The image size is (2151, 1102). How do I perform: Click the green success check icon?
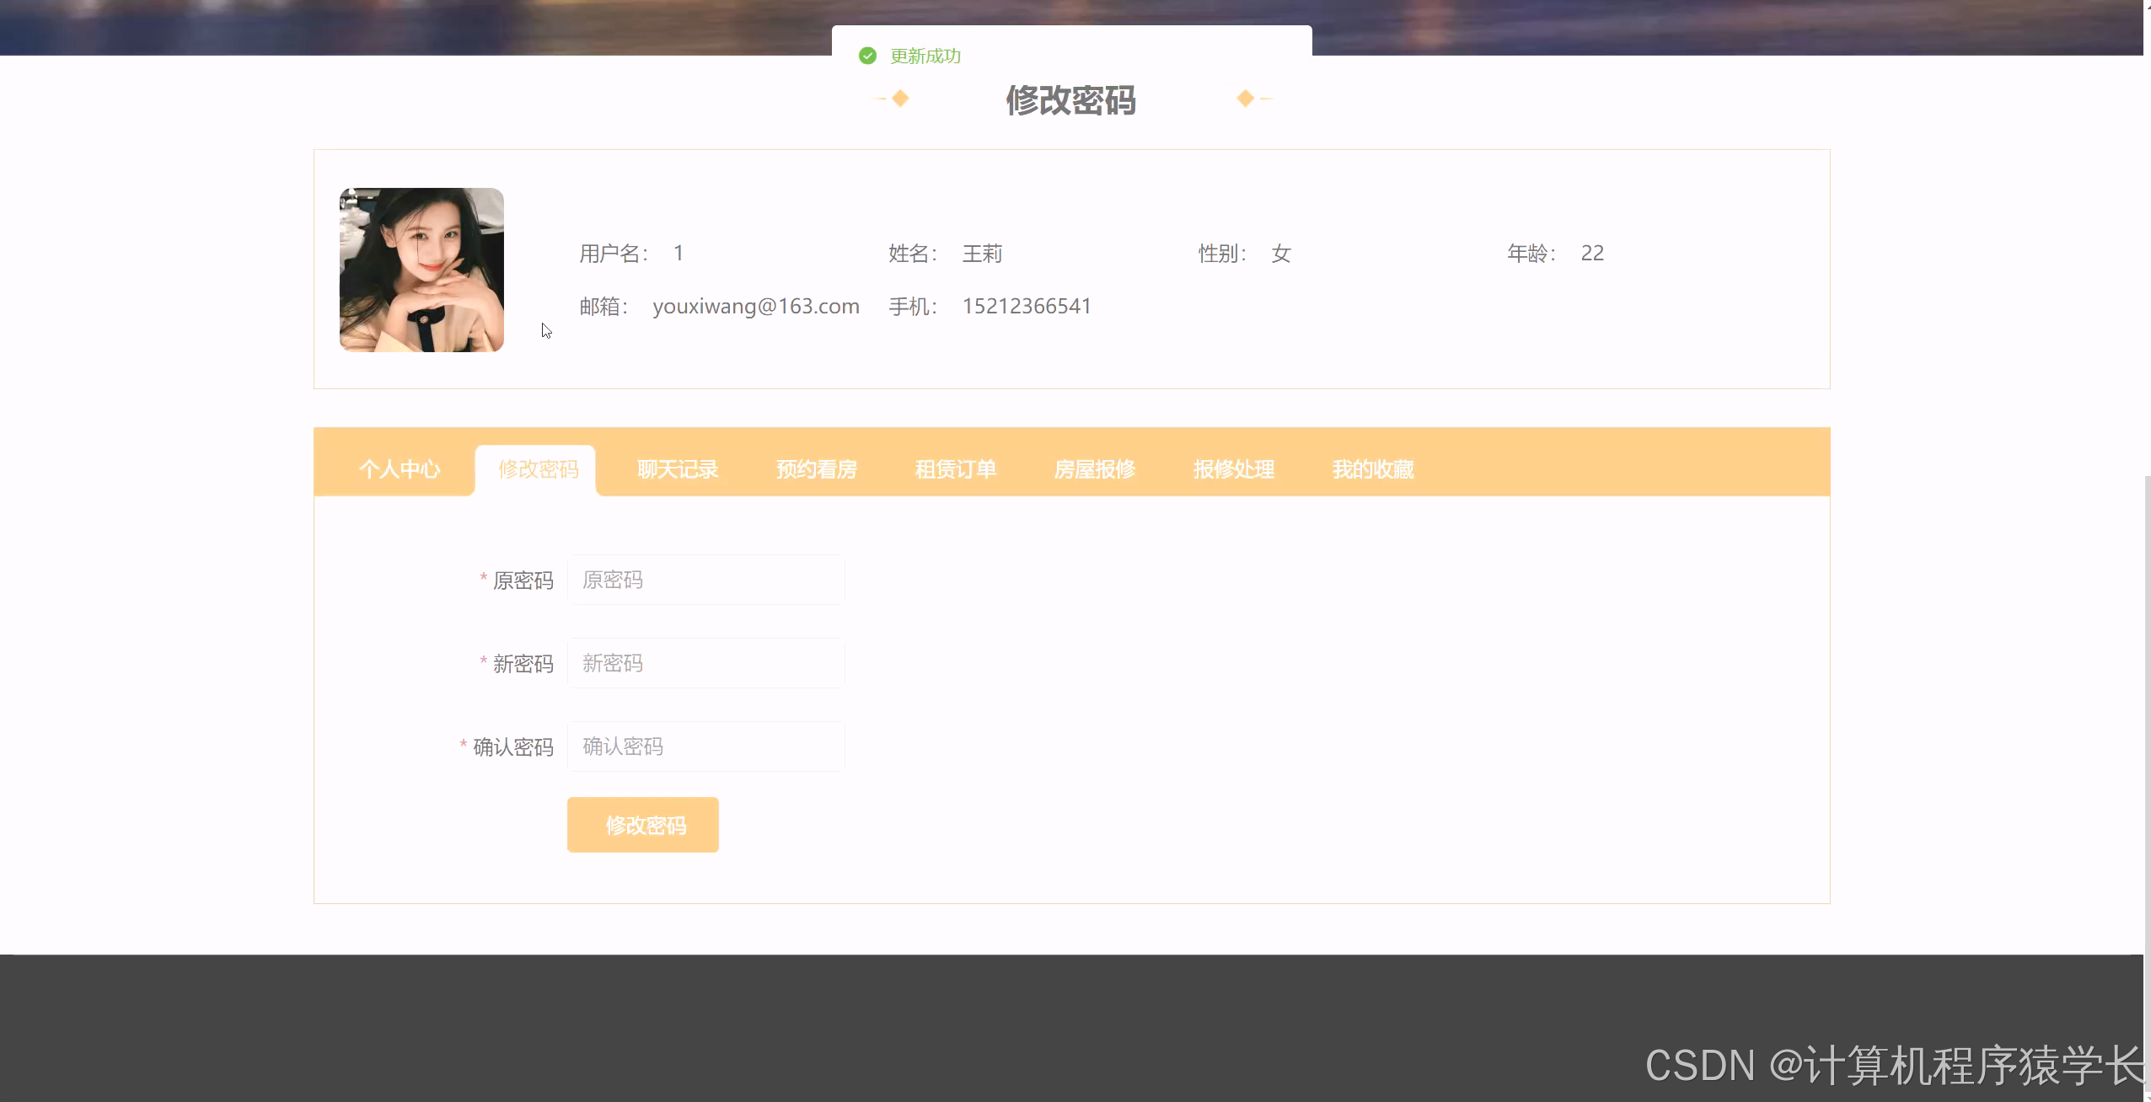point(867,56)
